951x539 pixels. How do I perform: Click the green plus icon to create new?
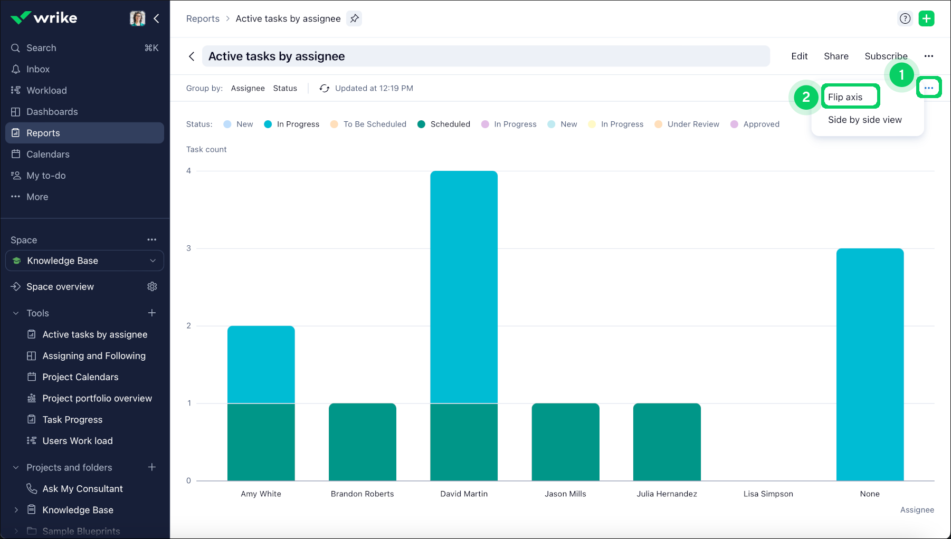927,18
